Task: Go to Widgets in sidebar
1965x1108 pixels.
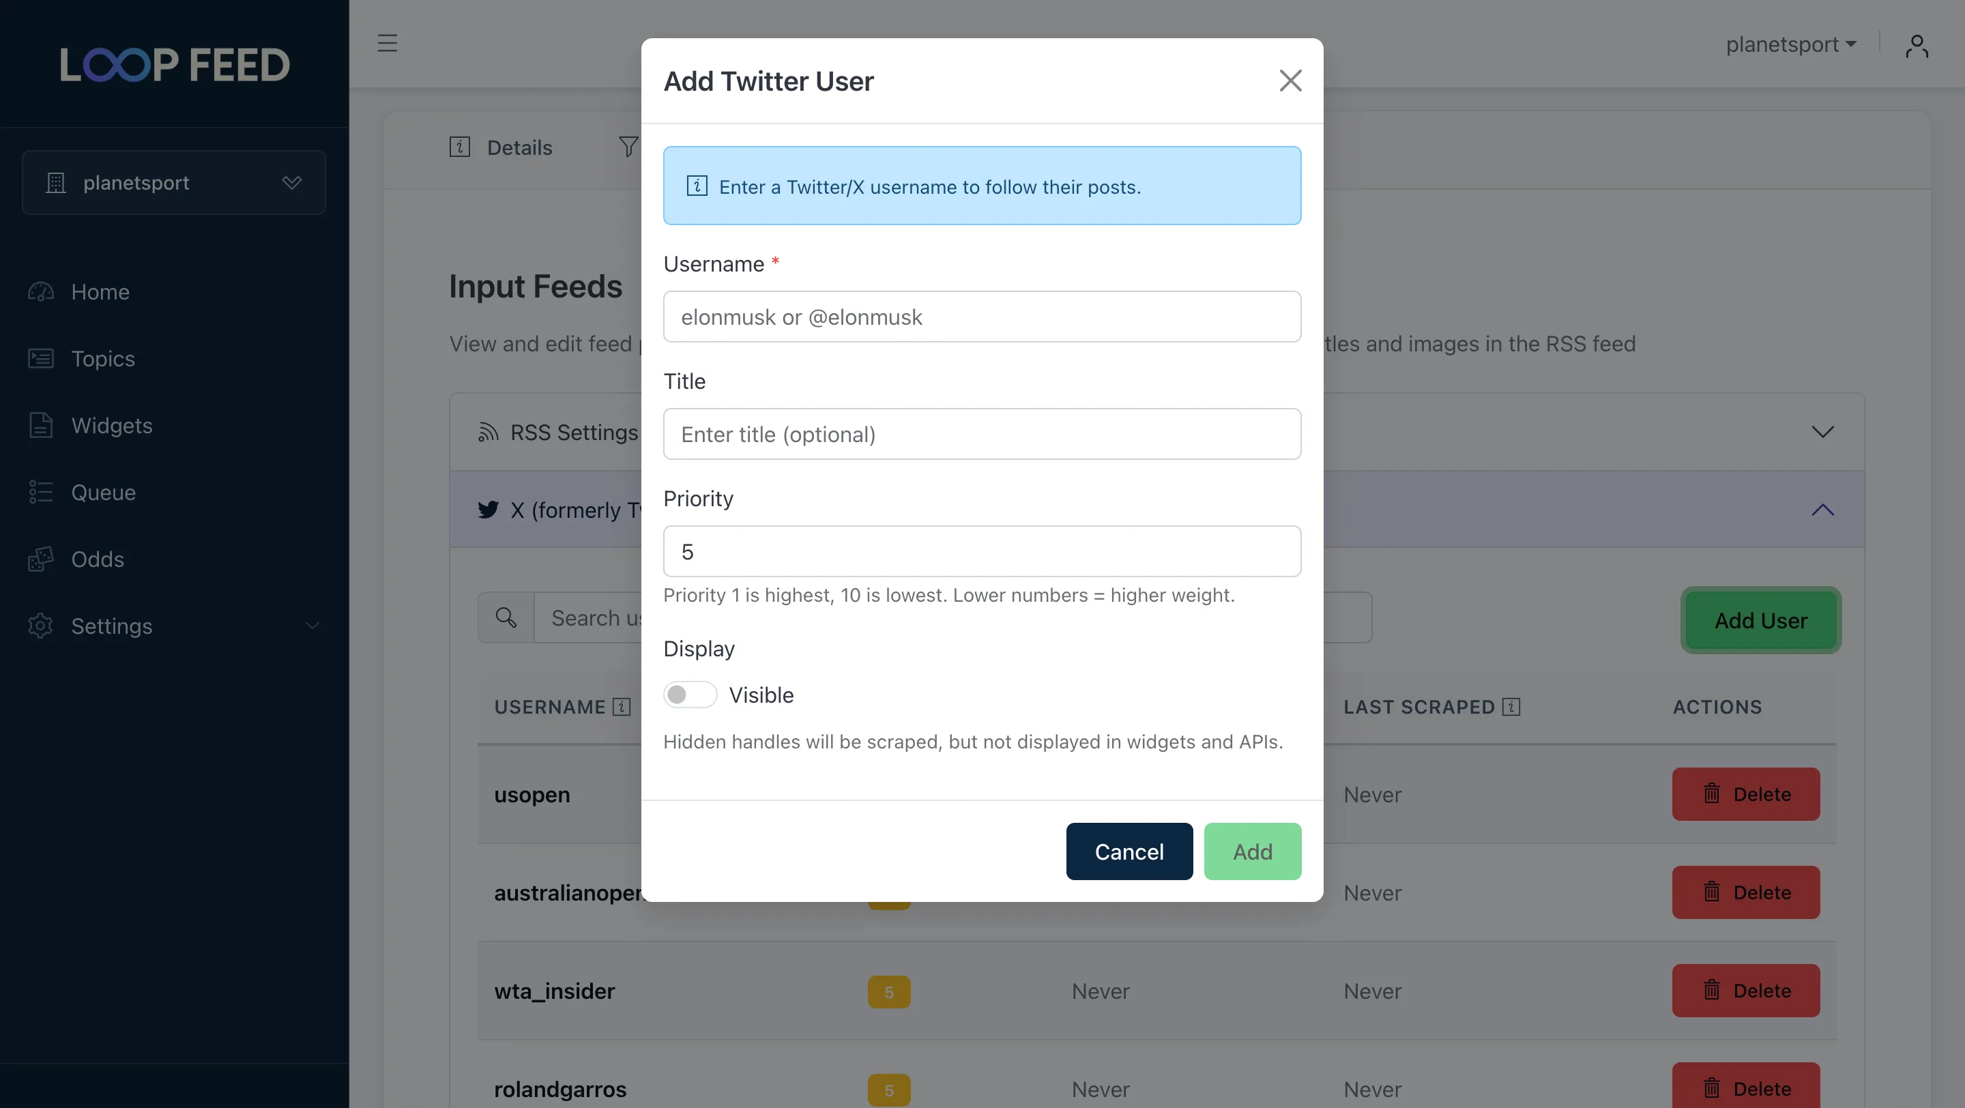Action: click(x=111, y=426)
